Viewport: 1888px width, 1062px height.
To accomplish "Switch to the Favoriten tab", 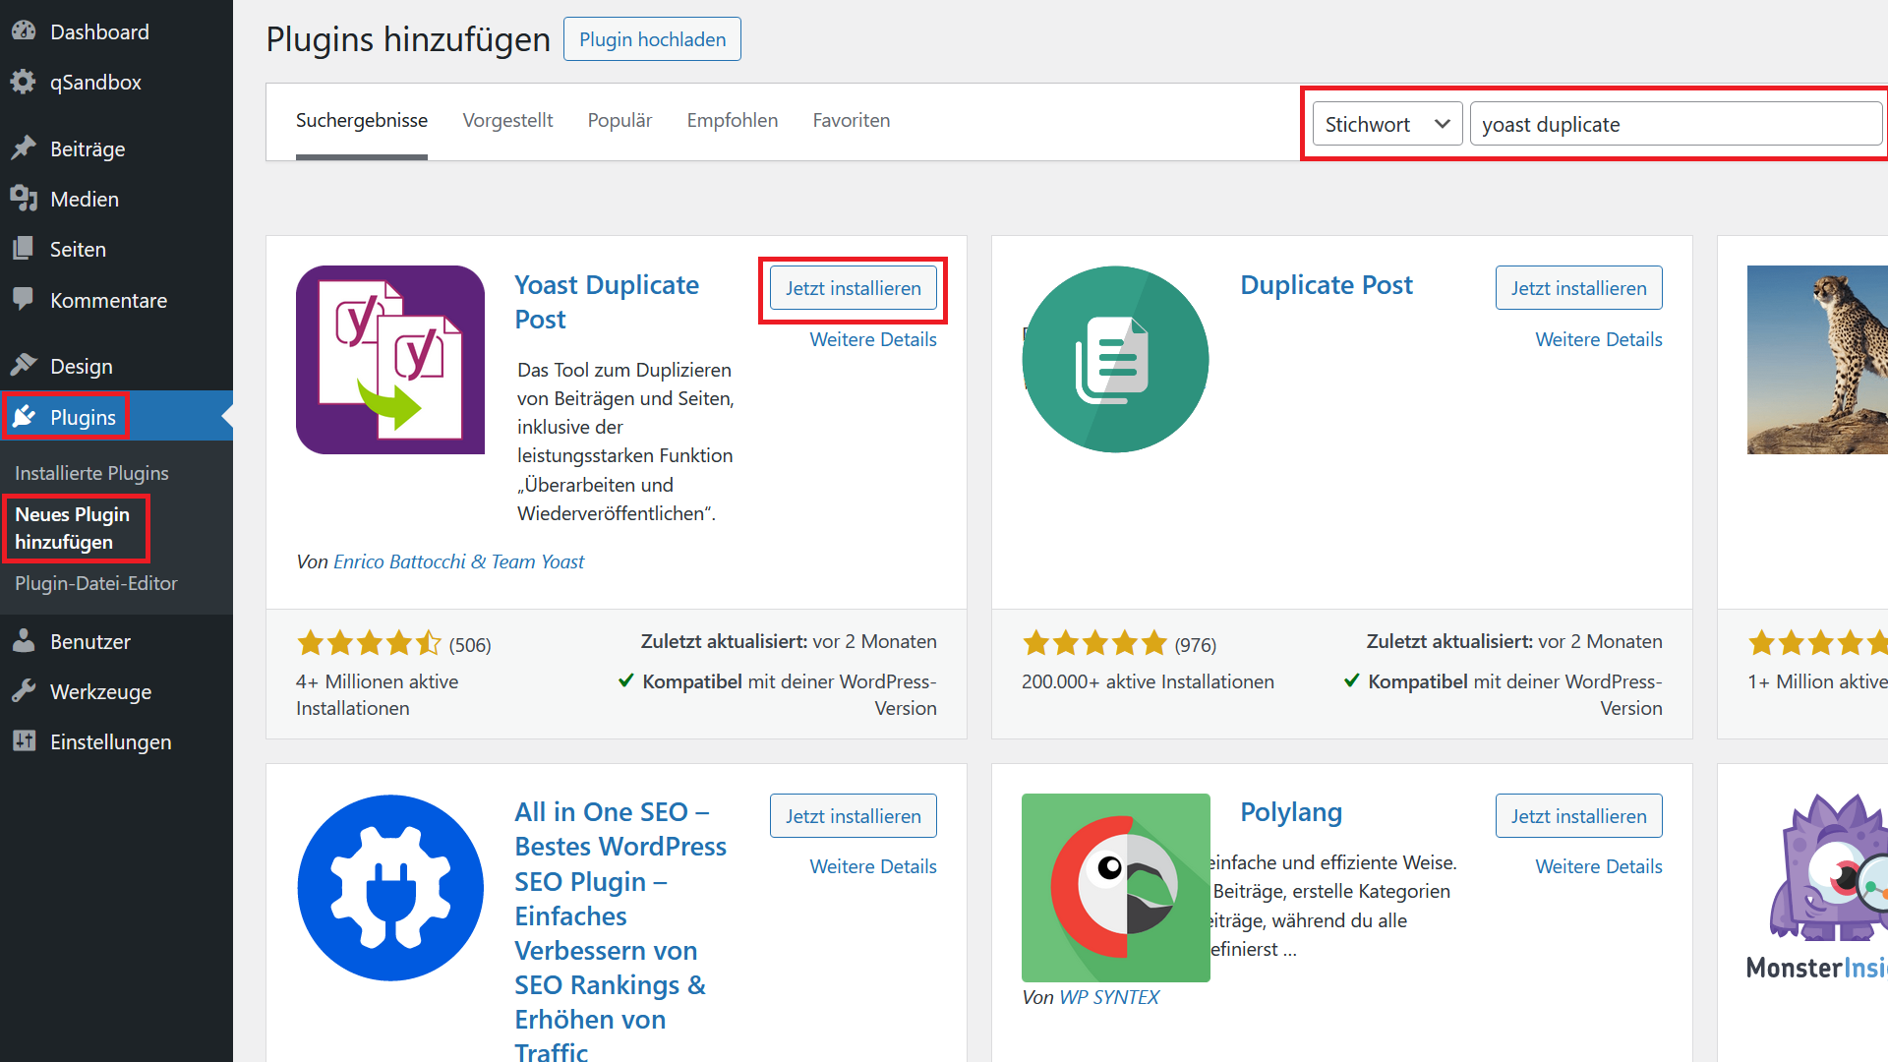I will [x=852, y=120].
